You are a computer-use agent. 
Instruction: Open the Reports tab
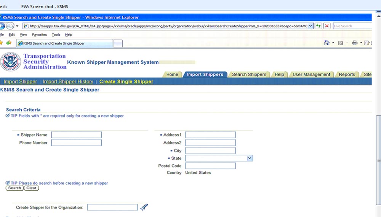(347, 74)
